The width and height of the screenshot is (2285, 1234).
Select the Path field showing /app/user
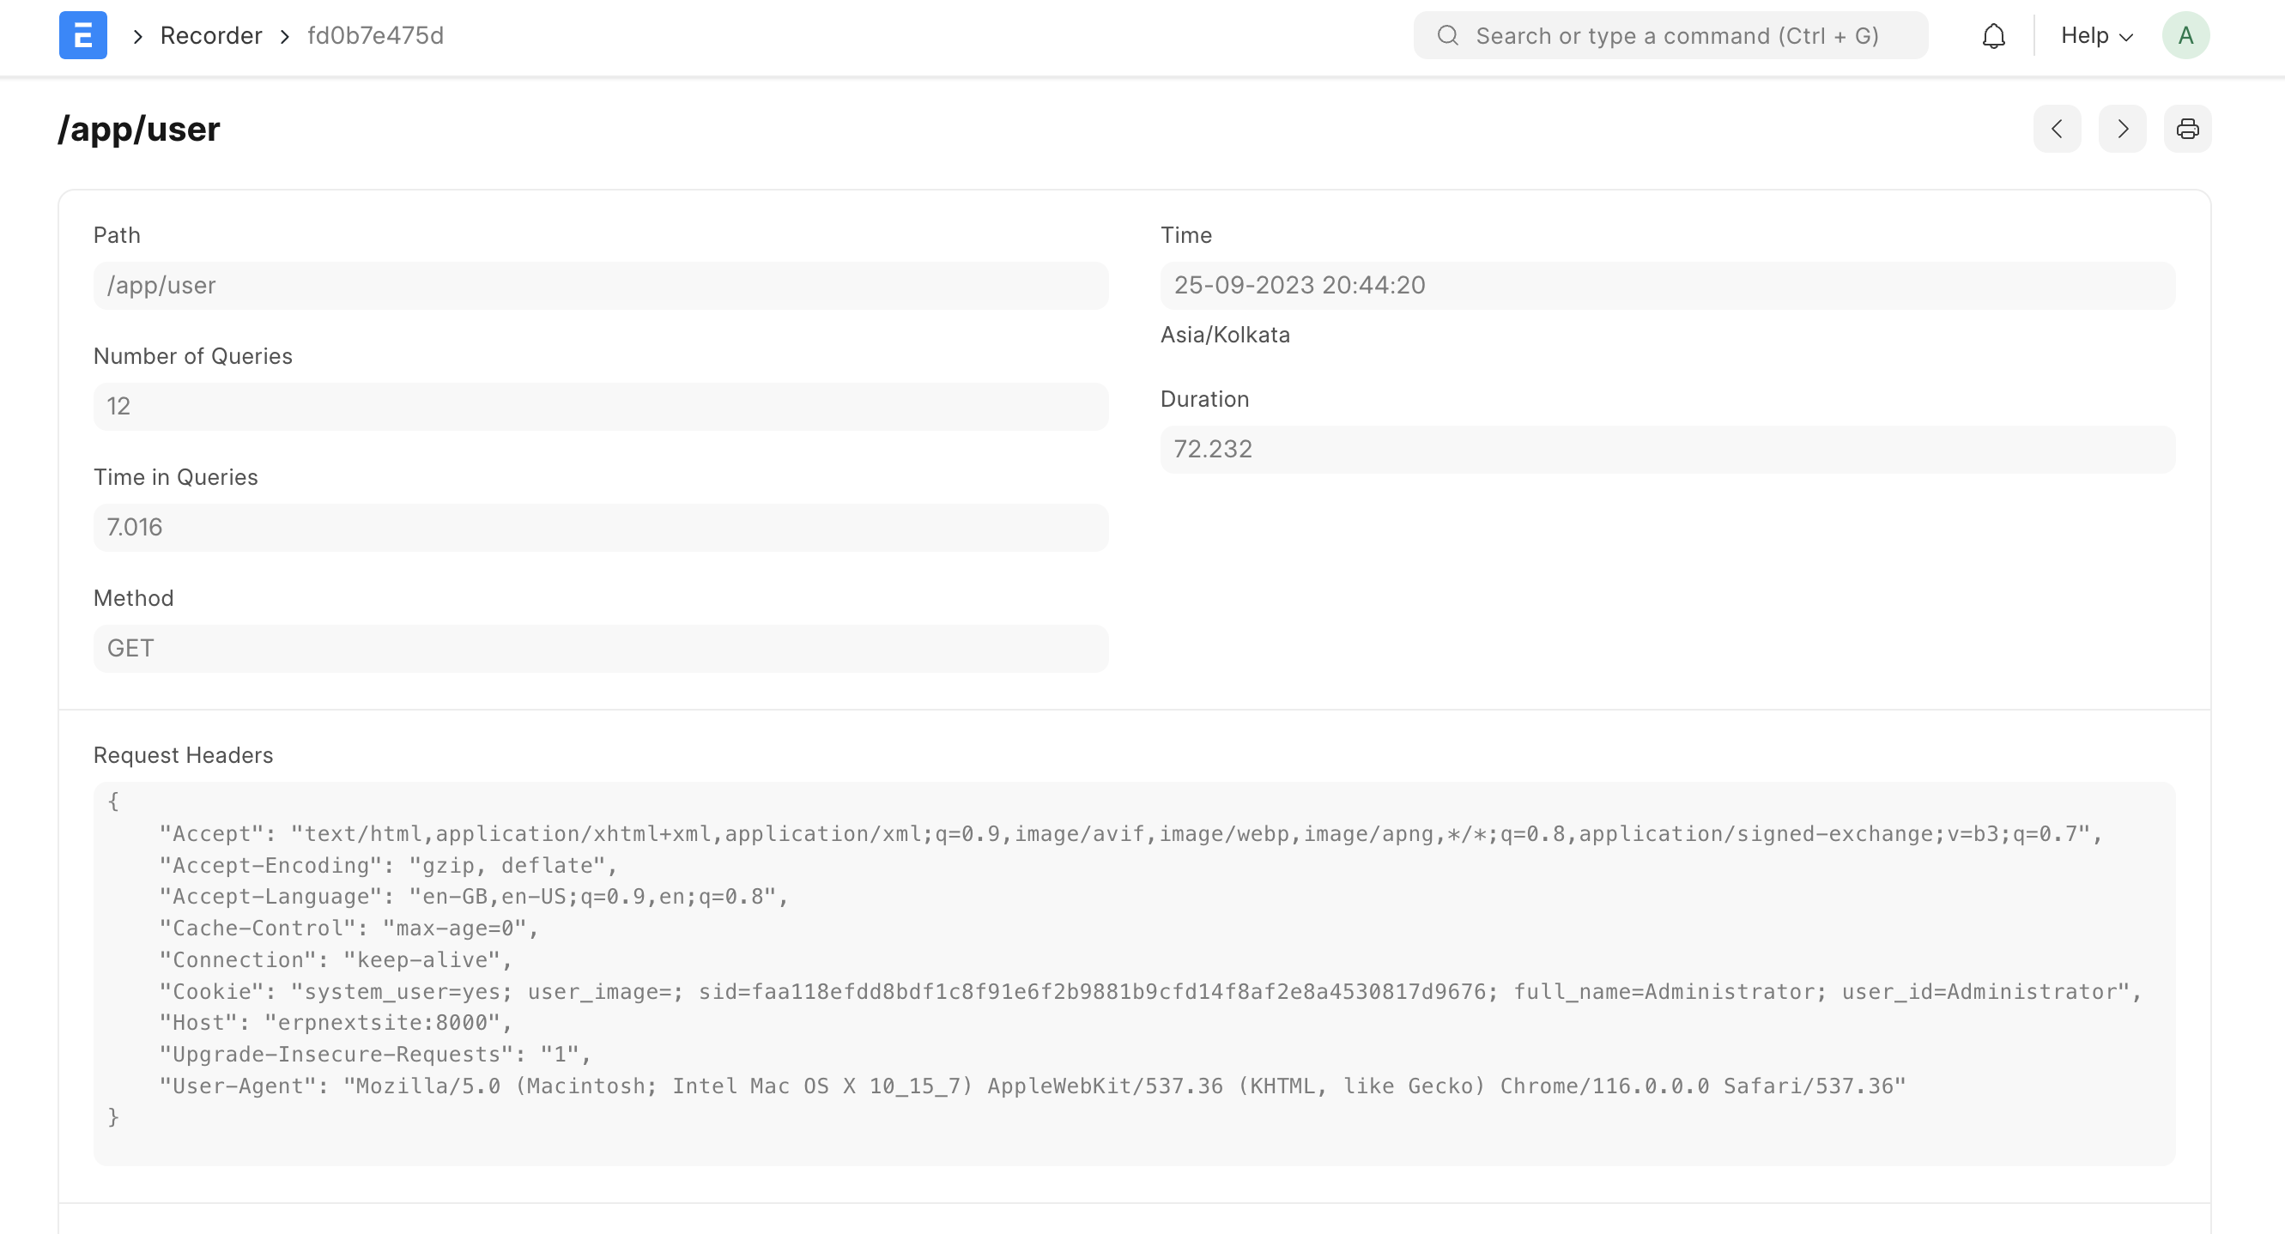pyautogui.click(x=601, y=285)
